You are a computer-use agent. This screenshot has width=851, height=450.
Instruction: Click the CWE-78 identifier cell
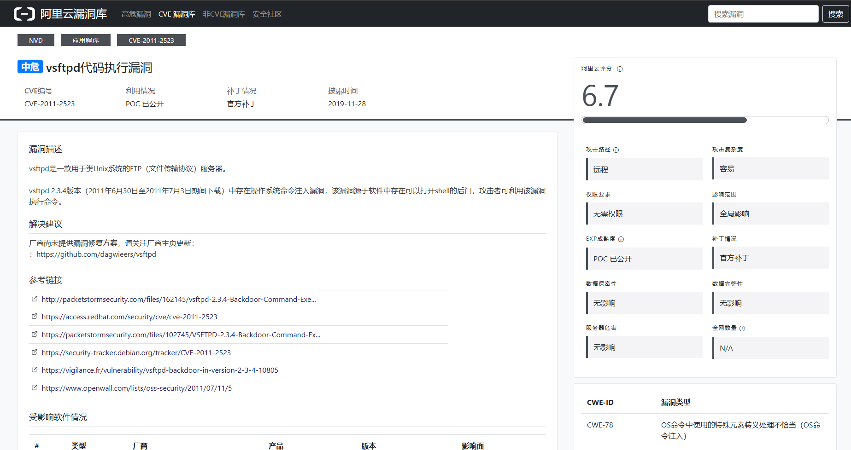(x=600, y=425)
